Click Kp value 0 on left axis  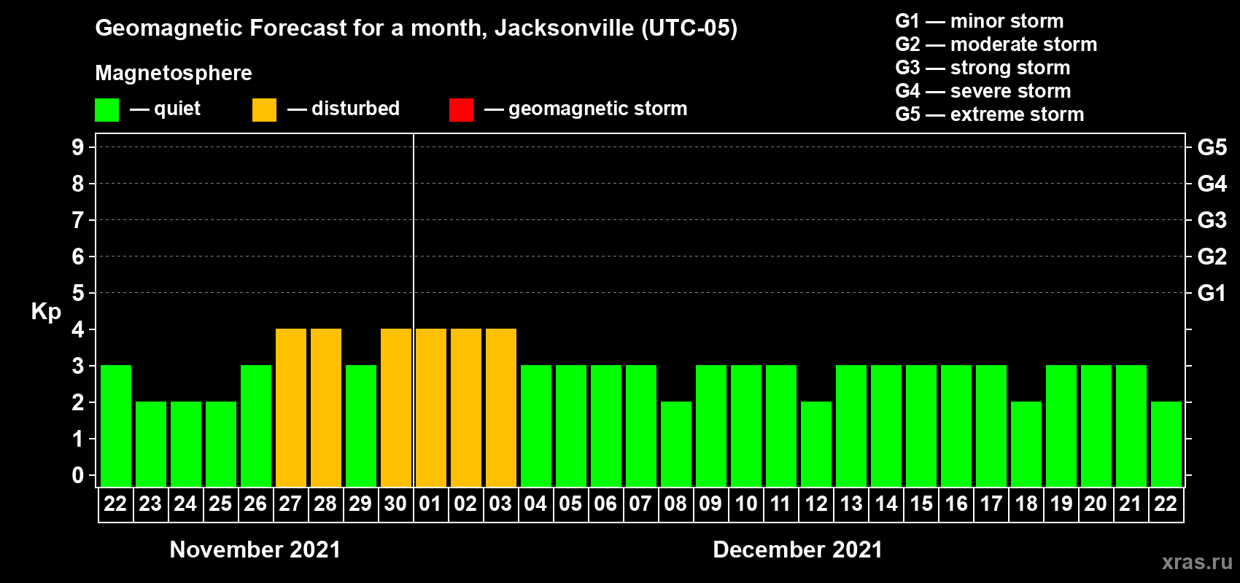[x=78, y=475]
